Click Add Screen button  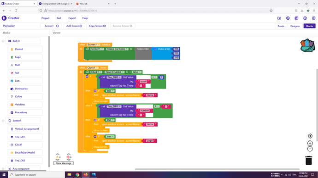(74, 26)
